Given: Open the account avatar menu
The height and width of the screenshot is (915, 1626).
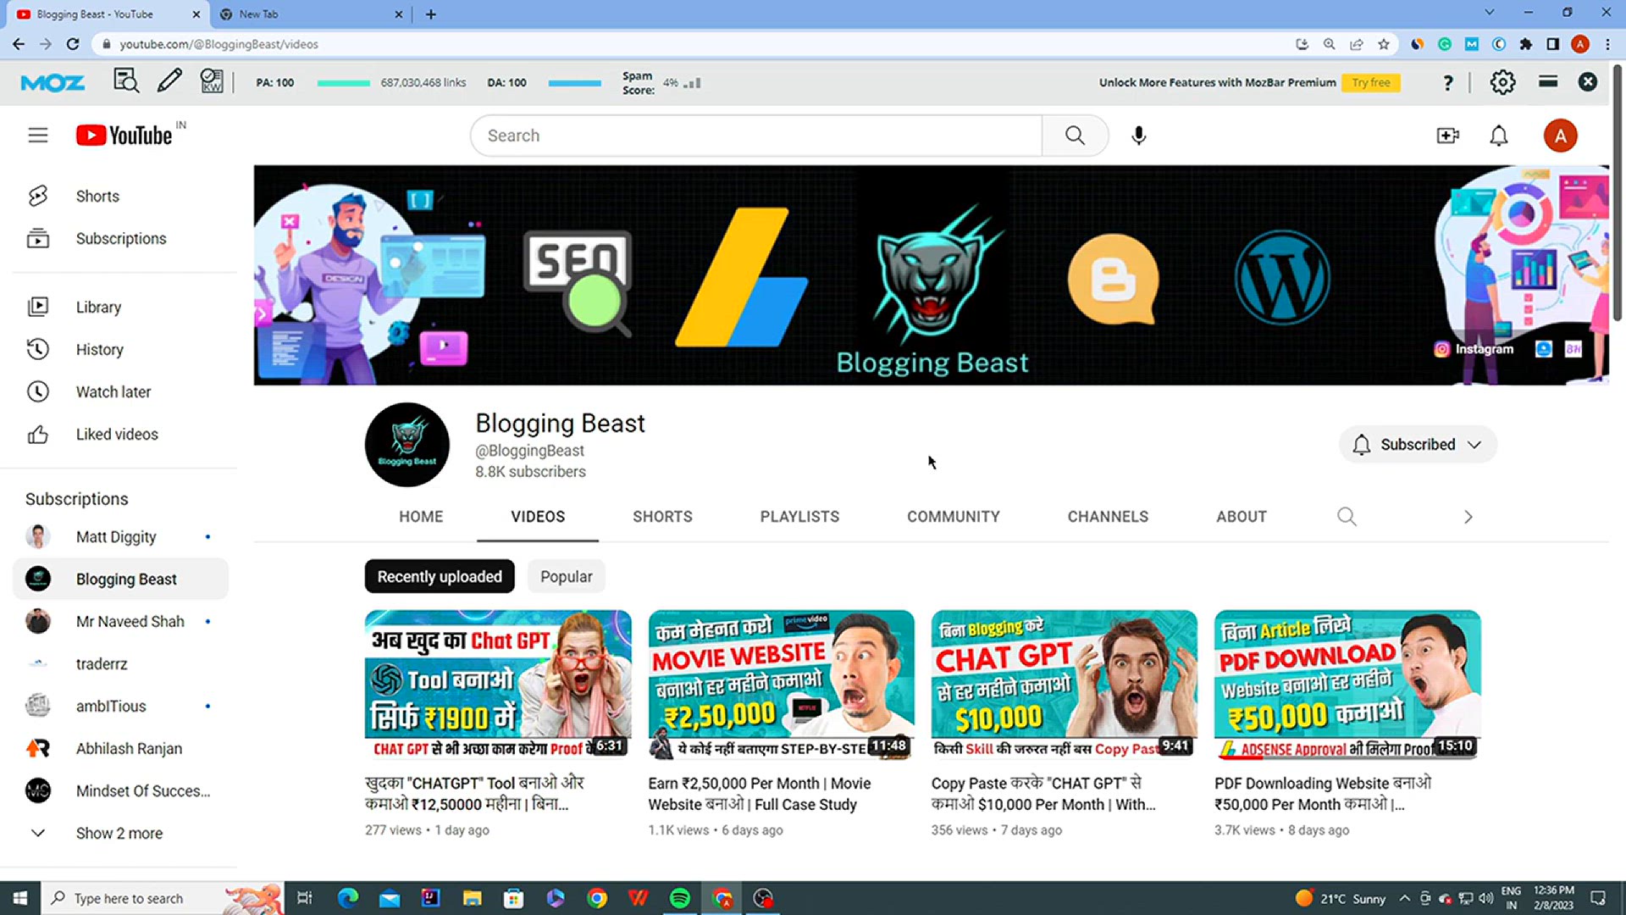Looking at the screenshot, I should pos(1560,136).
